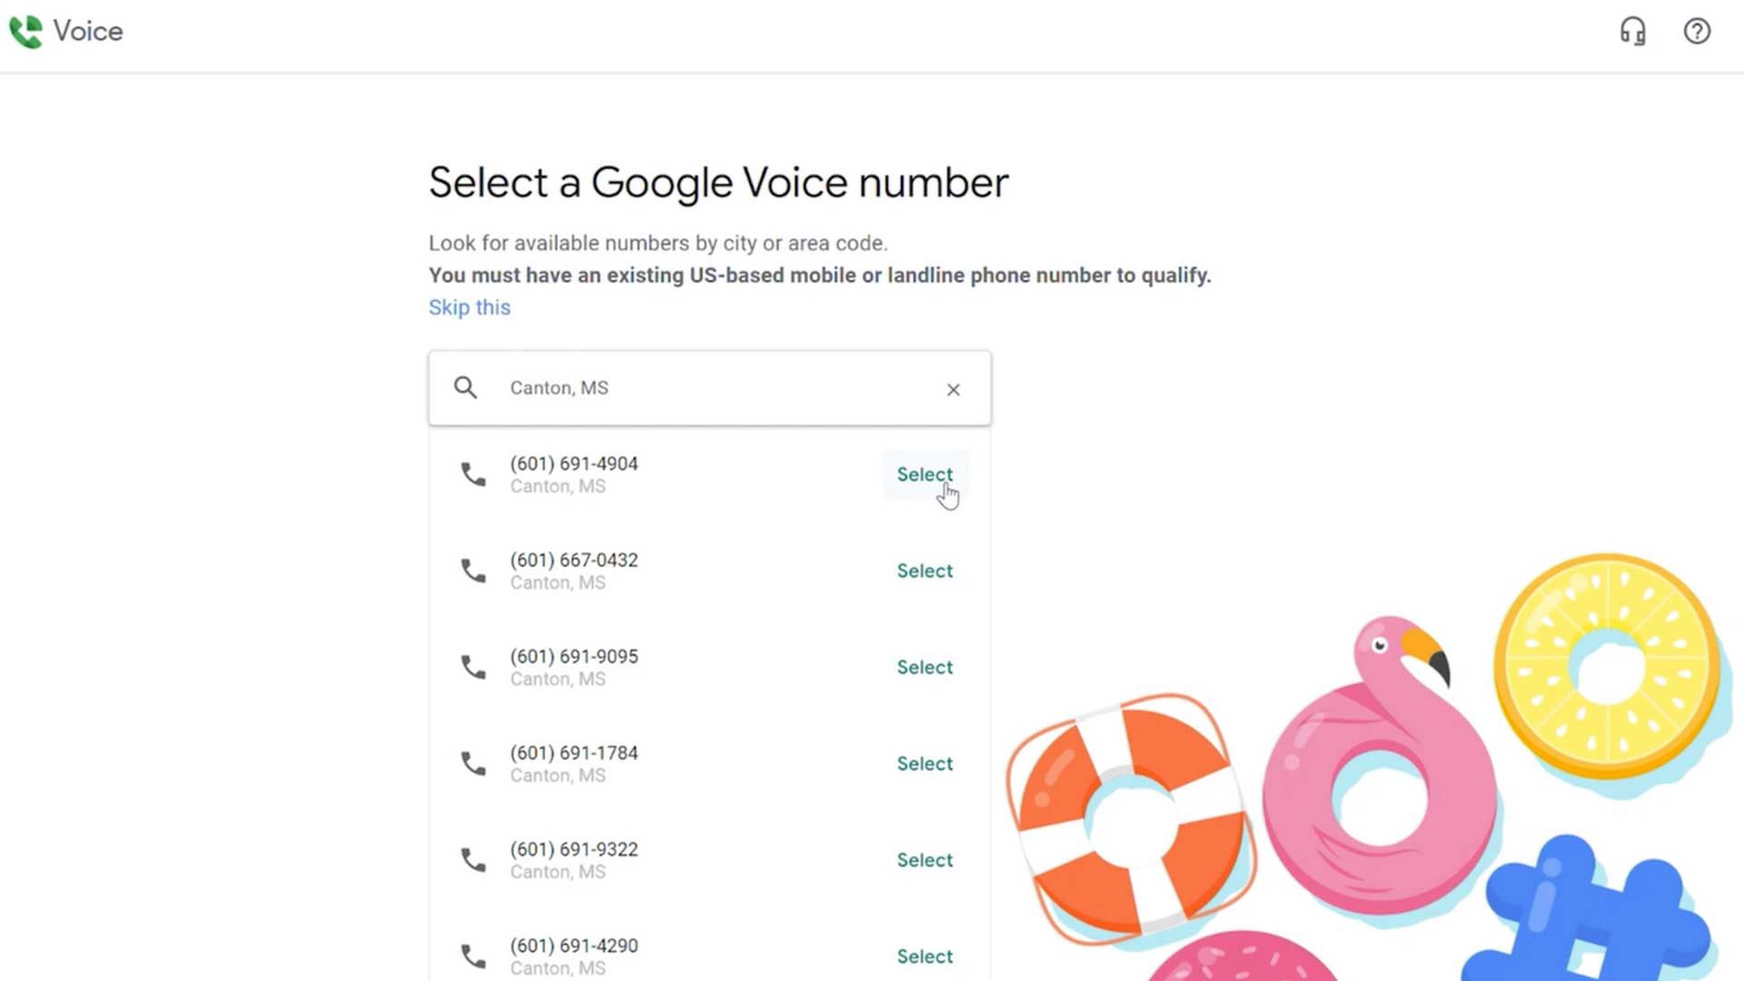This screenshot has height=981, width=1744.
Task: Select the number (601) 691-9095
Action: pyautogui.click(x=925, y=667)
